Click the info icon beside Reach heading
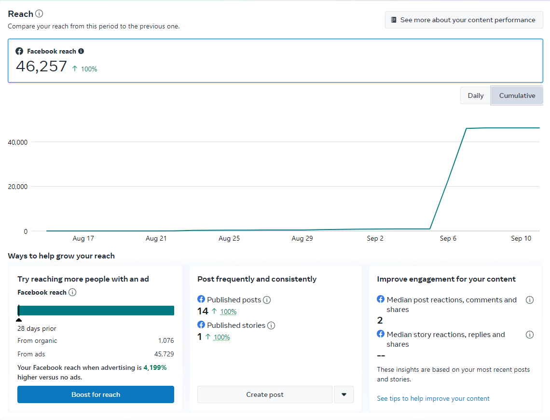550x420 pixels. [x=39, y=14]
